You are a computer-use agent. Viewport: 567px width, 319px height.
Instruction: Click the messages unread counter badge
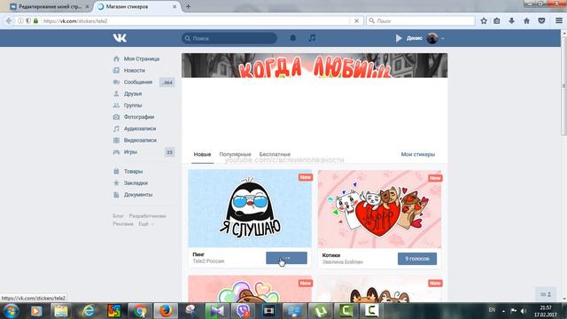(x=167, y=82)
